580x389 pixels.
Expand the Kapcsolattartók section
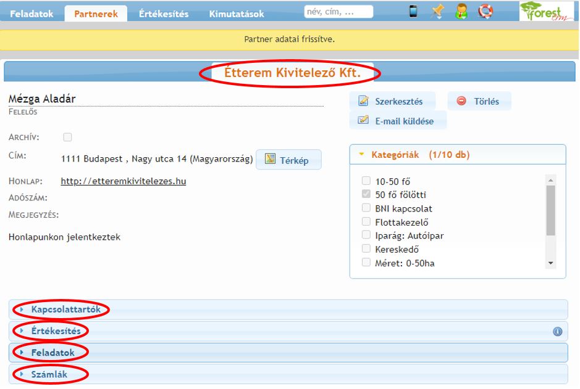coord(65,309)
